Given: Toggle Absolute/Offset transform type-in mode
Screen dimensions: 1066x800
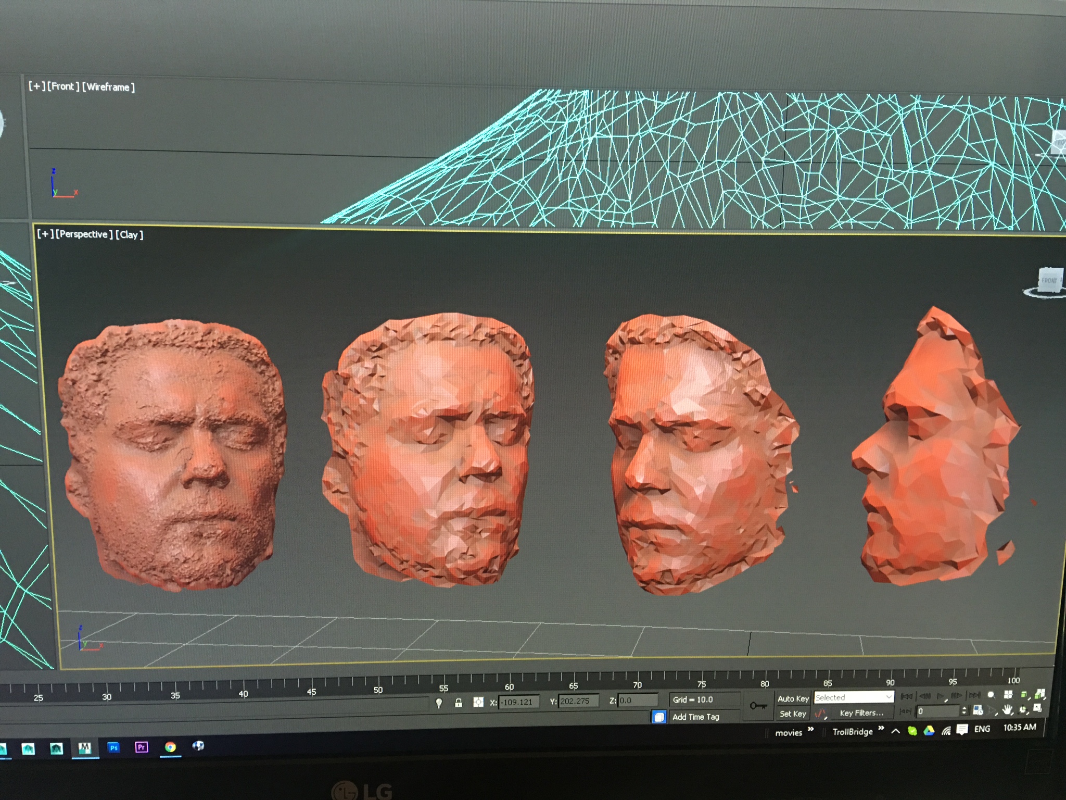Looking at the screenshot, I should pyautogui.click(x=478, y=703).
